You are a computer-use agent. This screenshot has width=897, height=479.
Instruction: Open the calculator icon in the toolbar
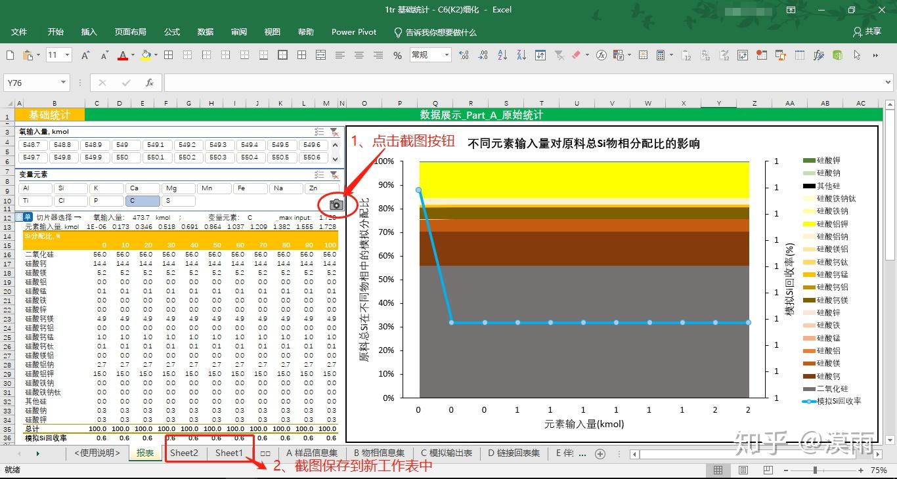pyautogui.click(x=661, y=55)
